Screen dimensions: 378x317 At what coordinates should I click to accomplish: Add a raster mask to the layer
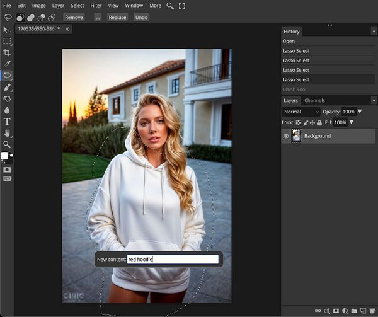click(x=336, y=311)
